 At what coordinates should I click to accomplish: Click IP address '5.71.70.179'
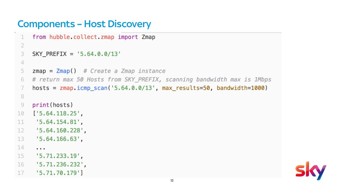[58, 173]
